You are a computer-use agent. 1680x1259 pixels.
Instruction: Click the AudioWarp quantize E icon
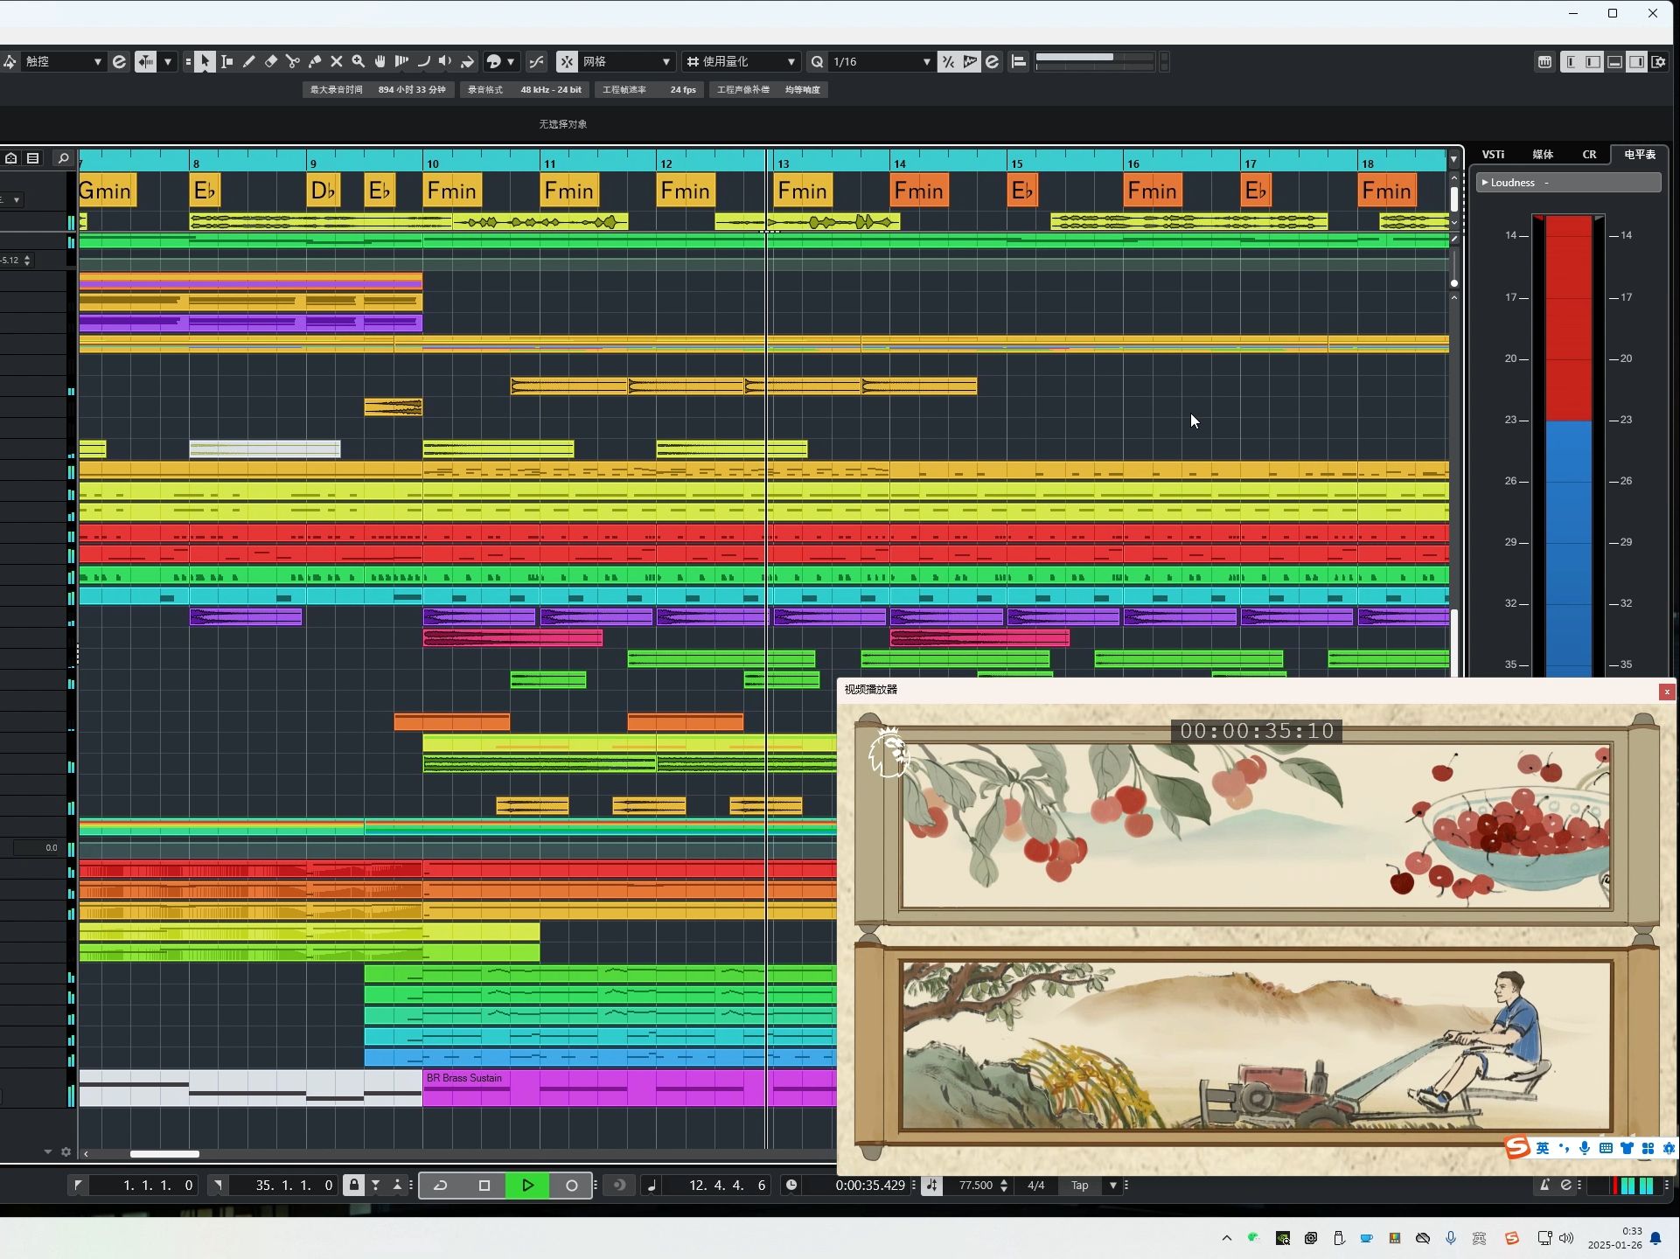(992, 61)
